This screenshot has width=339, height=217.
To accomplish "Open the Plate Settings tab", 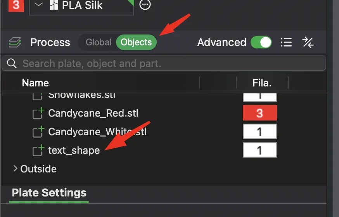I will tap(49, 193).
